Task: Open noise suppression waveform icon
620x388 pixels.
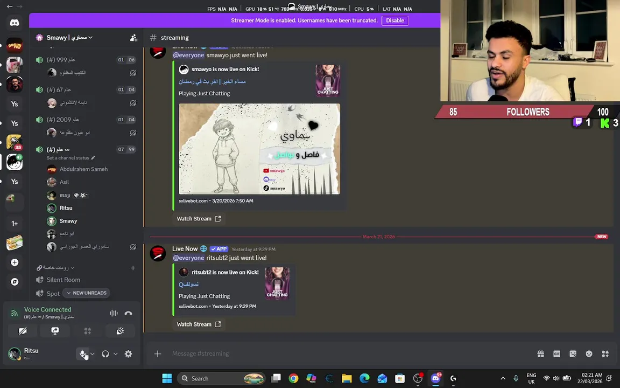Action: [114, 313]
